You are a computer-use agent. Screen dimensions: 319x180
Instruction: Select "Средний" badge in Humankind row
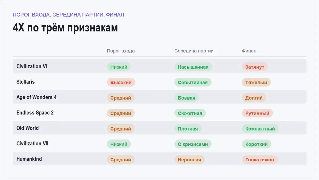121,159
